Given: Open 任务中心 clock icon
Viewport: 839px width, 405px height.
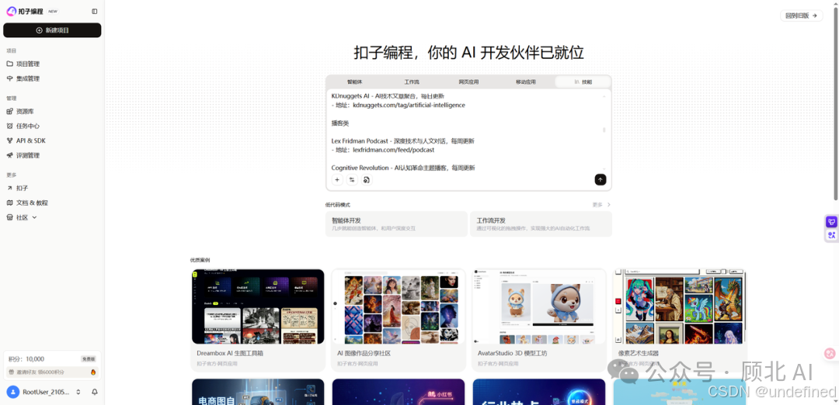Looking at the screenshot, I should pos(9,126).
